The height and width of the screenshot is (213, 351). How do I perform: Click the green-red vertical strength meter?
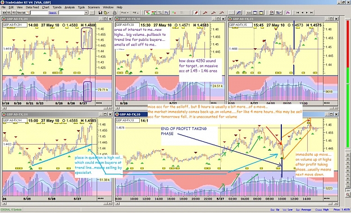tap(348, 84)
